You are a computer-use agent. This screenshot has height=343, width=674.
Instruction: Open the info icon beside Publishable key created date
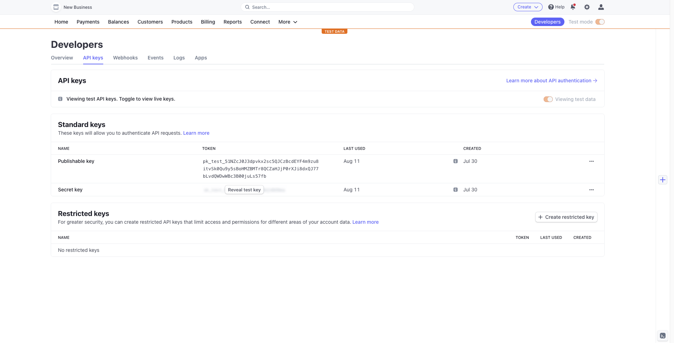pos(456,161)
